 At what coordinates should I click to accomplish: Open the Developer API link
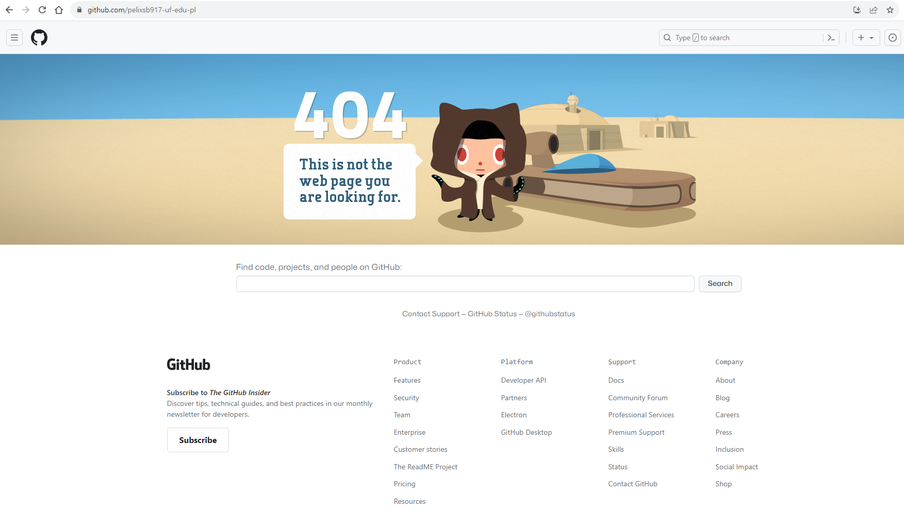tap(523, 380)
